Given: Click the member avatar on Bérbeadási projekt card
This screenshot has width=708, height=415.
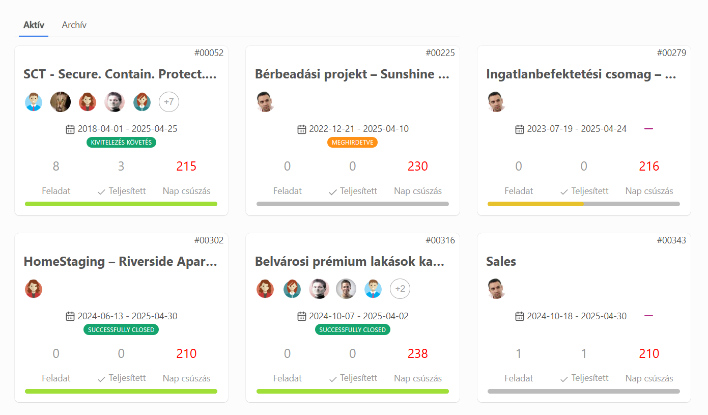Looking at the screenshot, I should 265,101.
